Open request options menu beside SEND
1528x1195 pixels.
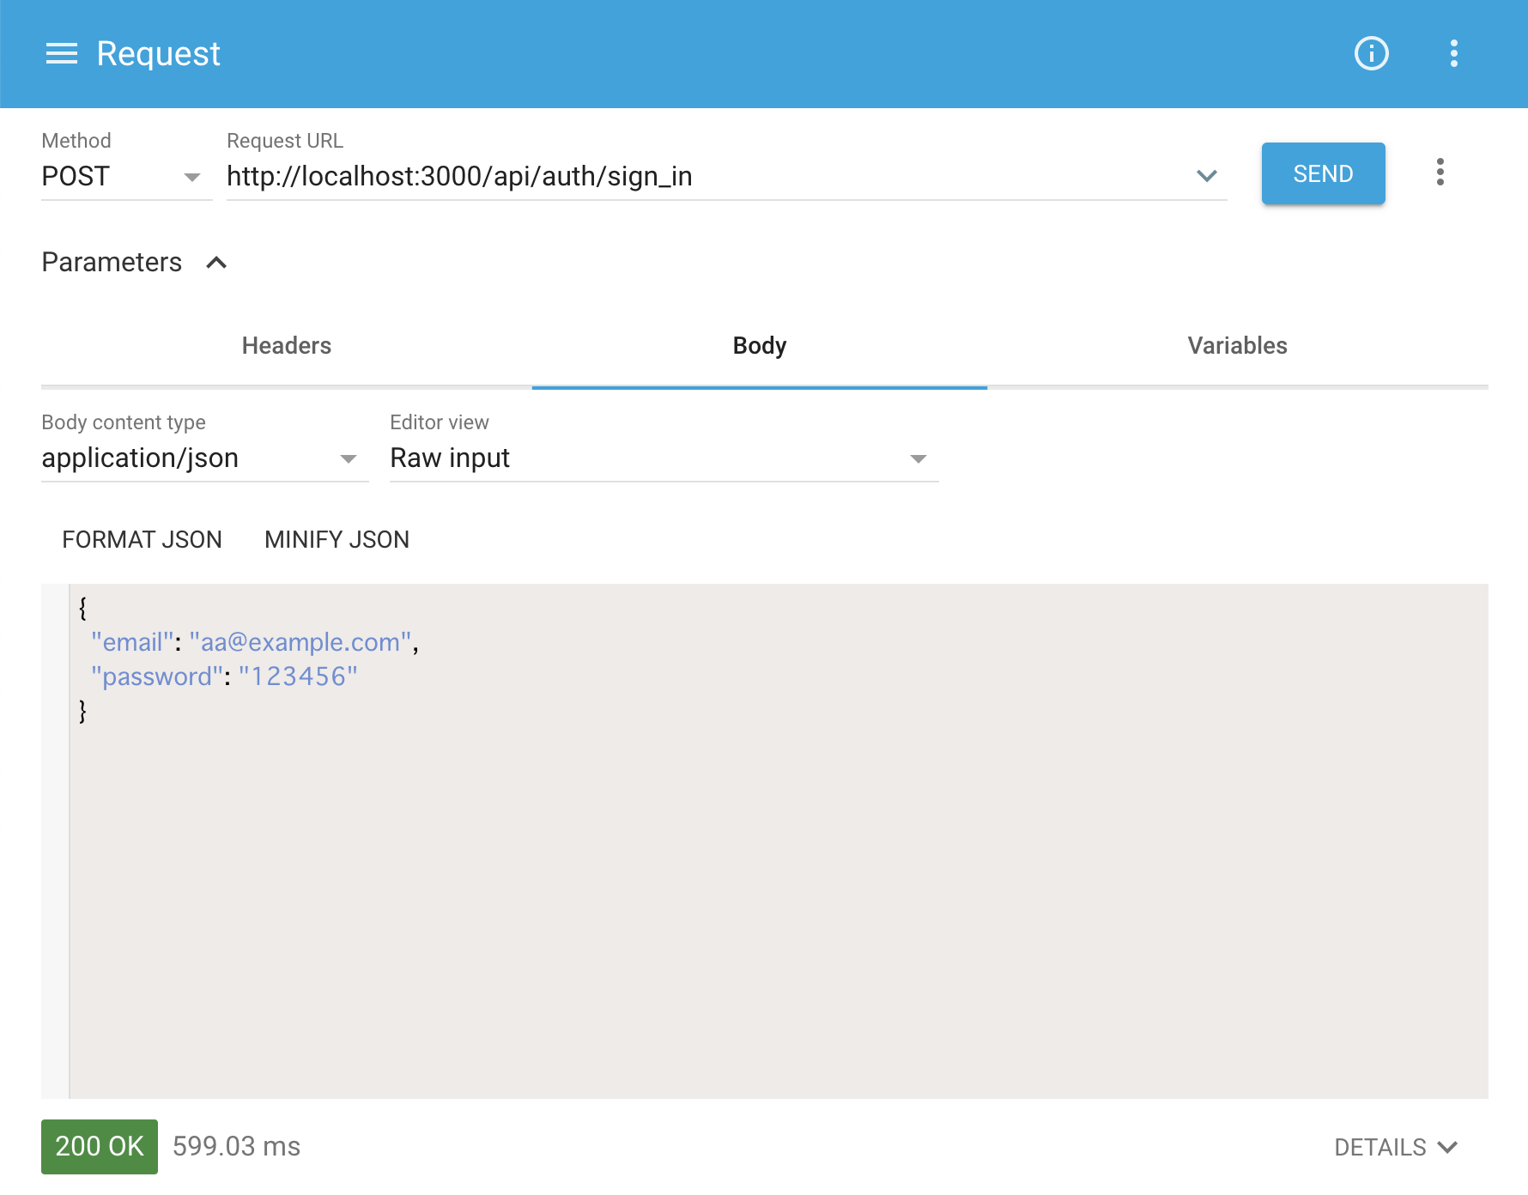click(x=1440, y=173)
